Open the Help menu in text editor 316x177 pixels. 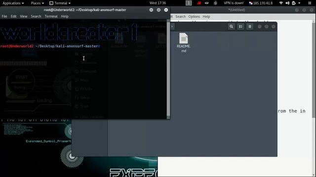pos(206,16)
